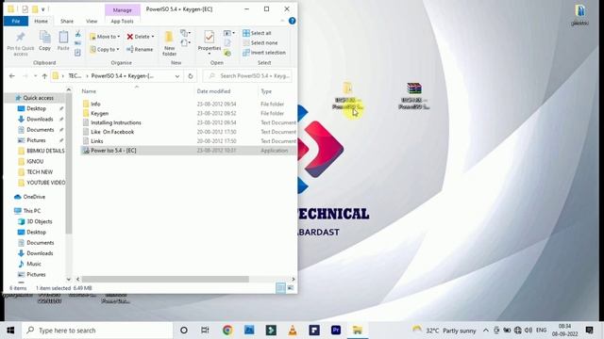Sort by Date modified column header

tap(213, 91)
